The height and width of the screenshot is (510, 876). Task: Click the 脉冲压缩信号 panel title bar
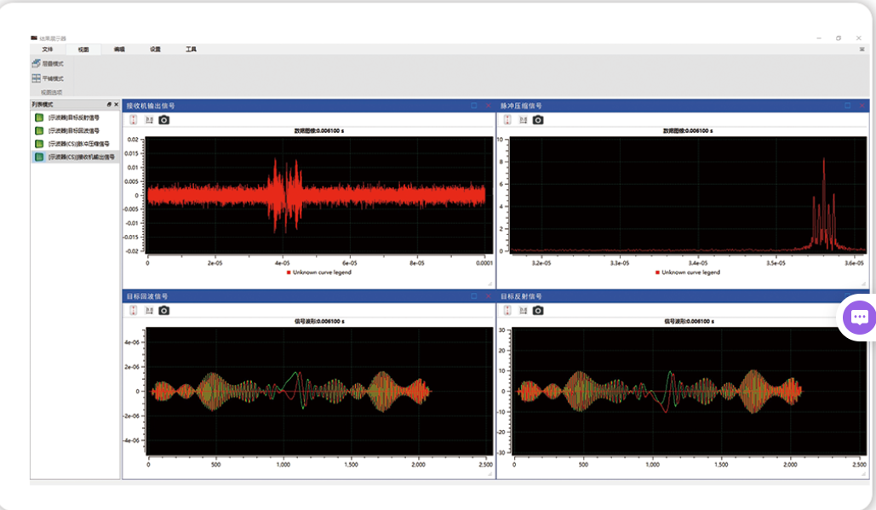(683, 106)
